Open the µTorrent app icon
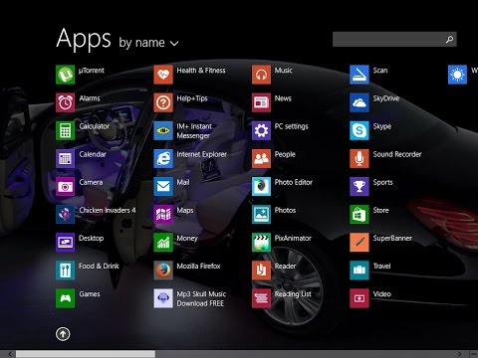 [65, 75]
